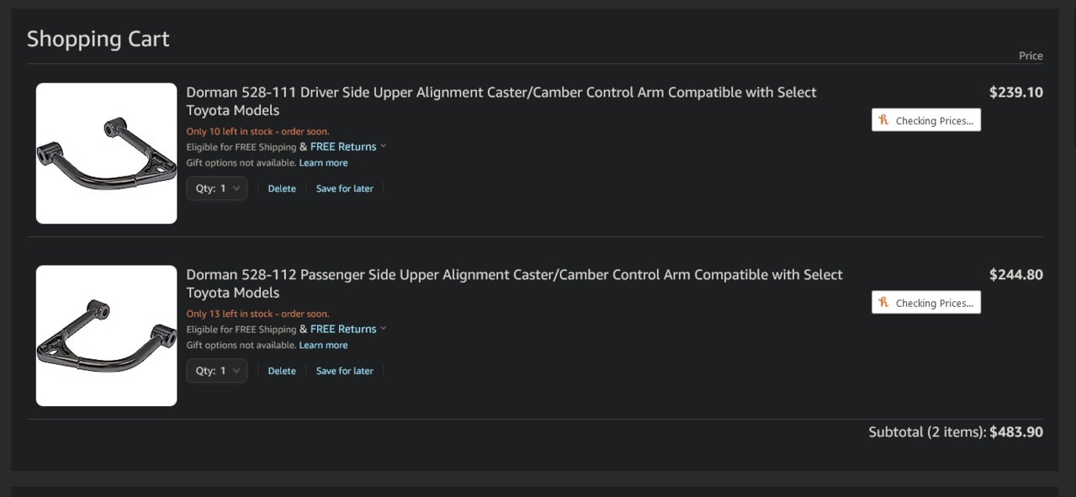Delete the Dorman 528-111 item

click(282, 188)
